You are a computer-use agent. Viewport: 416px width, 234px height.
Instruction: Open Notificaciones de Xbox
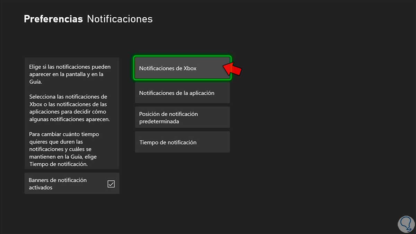182,68
